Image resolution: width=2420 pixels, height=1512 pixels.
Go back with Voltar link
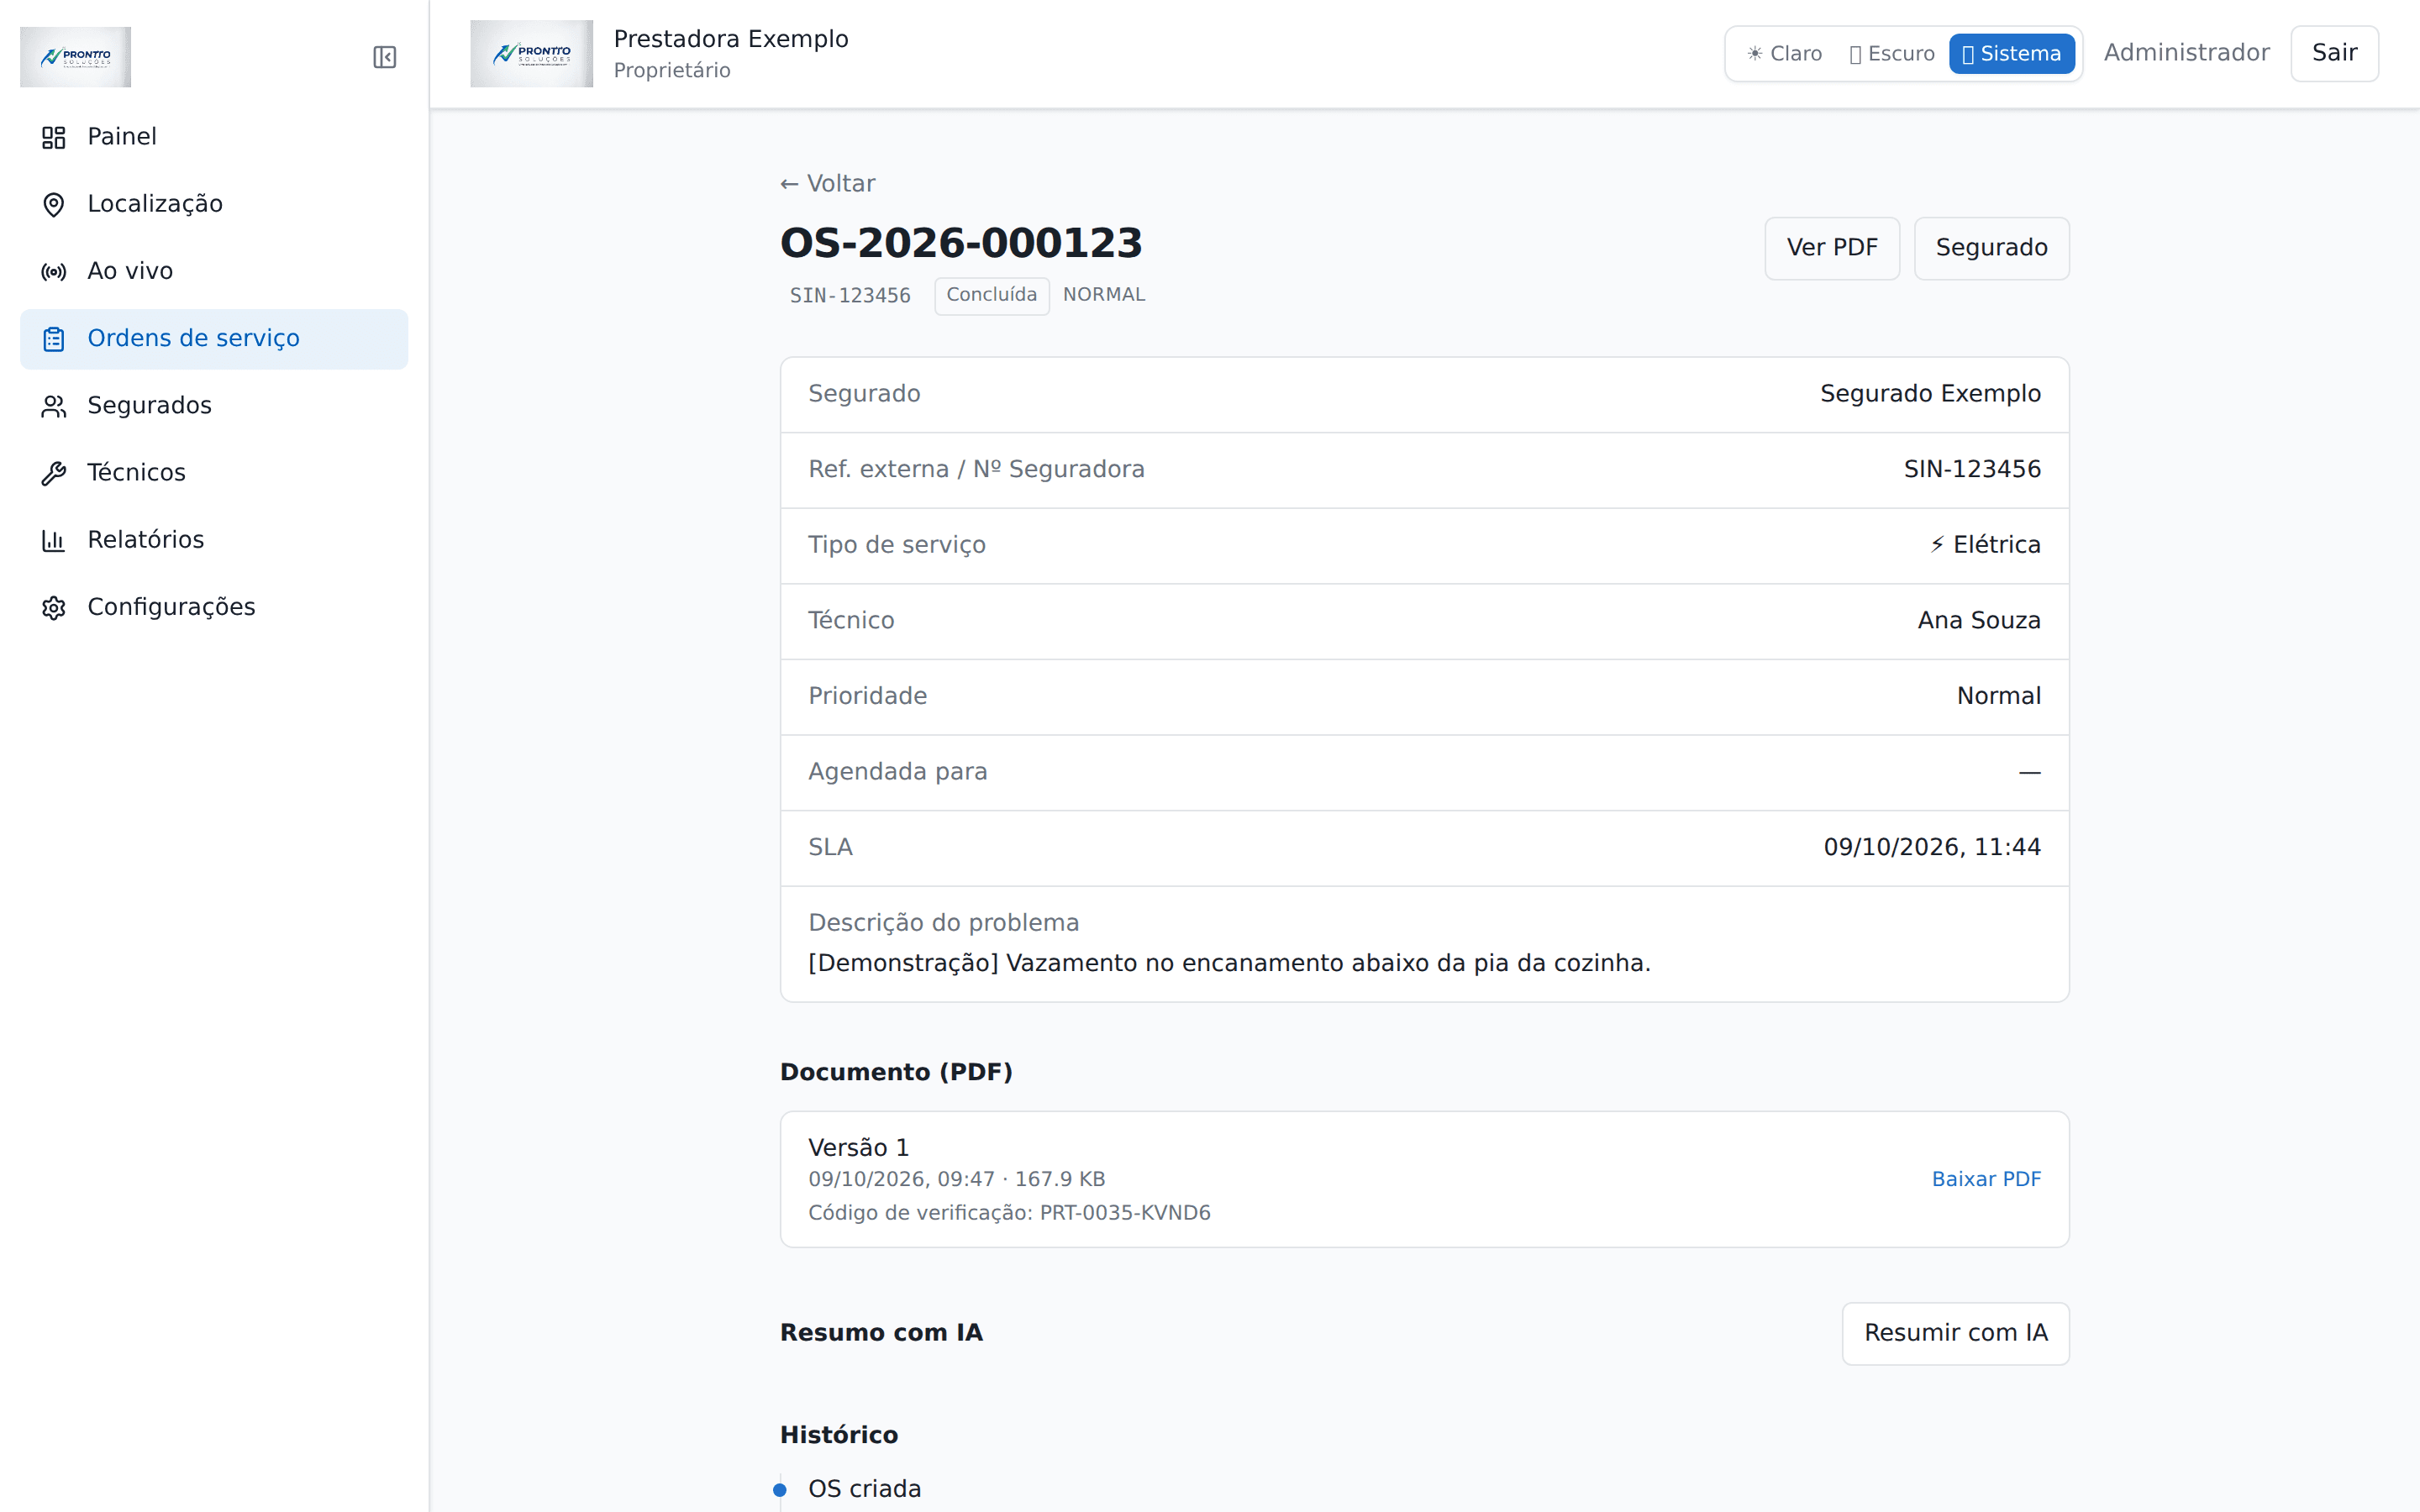pyautogui.click(x=827, y=184)
